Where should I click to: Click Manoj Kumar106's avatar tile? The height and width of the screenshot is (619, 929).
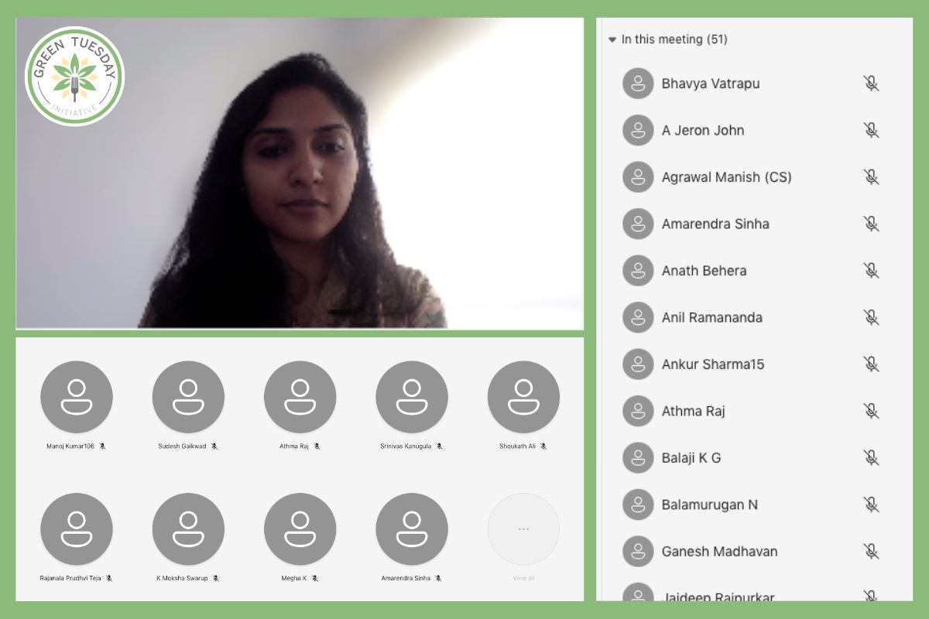click(x=76, y=397)
